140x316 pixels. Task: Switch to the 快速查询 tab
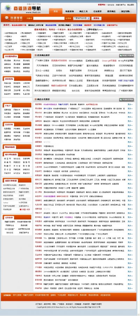(69, 12)
